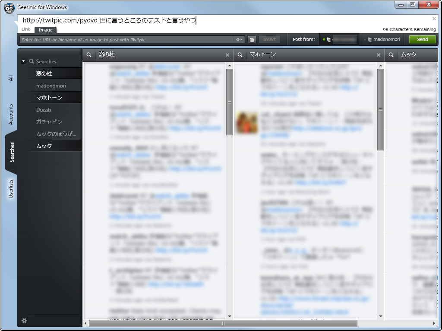Click the magnifier icon beside Searches heading
The height and width of the screenshot is (331, 442).
(x=32, y=61)
